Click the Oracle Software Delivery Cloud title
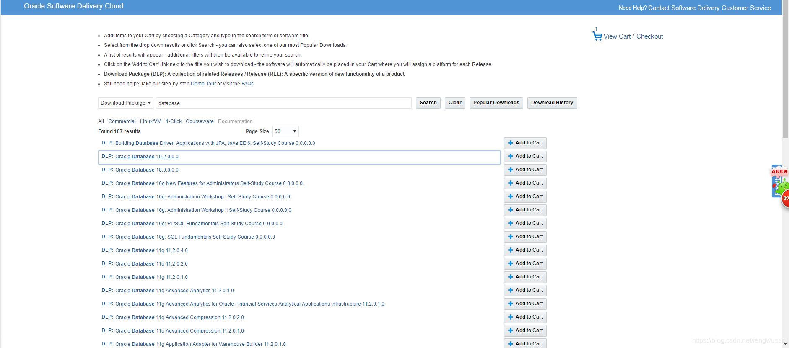This screenshot has width=789, height=348. tap(74, 6)
